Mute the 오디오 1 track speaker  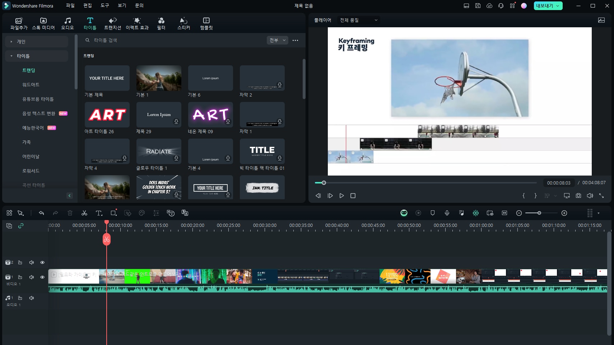click(32, 298)
